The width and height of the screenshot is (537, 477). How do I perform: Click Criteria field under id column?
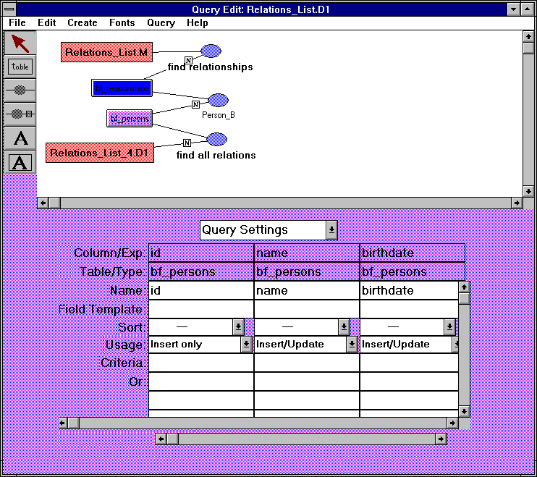coord(200,363)
